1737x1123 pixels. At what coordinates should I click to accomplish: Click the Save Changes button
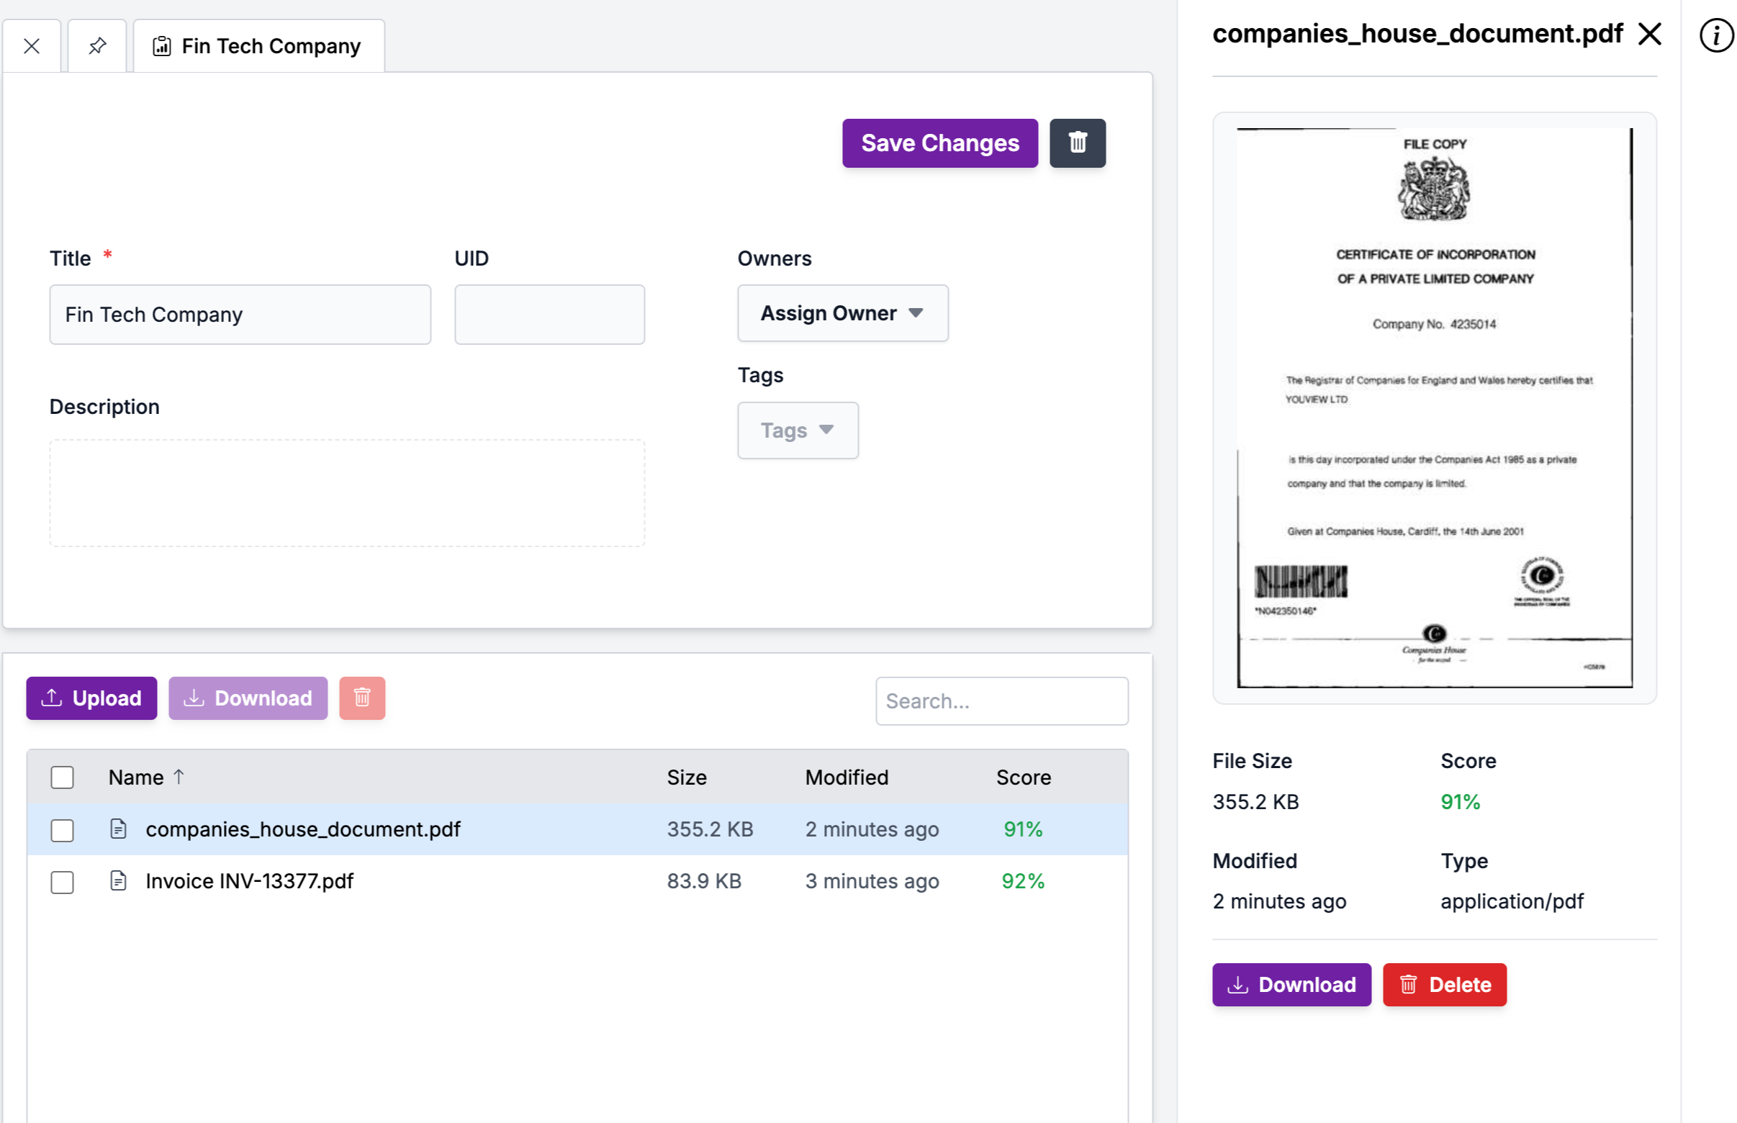pos(939,143)
